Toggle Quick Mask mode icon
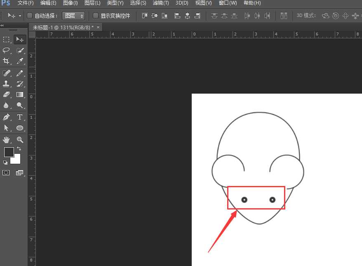Image resolution: width=362 pixels, height=266 pixels. pyautogui.click(x=6, y=173)
